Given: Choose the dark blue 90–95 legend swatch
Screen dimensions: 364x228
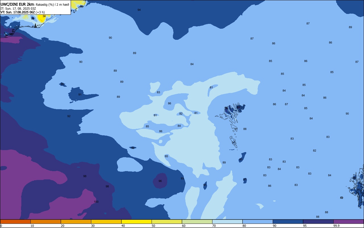Looking at the screenshot, I should coord(288,221).
